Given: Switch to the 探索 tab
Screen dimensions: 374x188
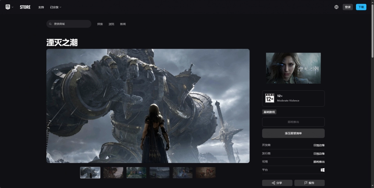Looking at the screenshot, I should [x=100, y=24].
